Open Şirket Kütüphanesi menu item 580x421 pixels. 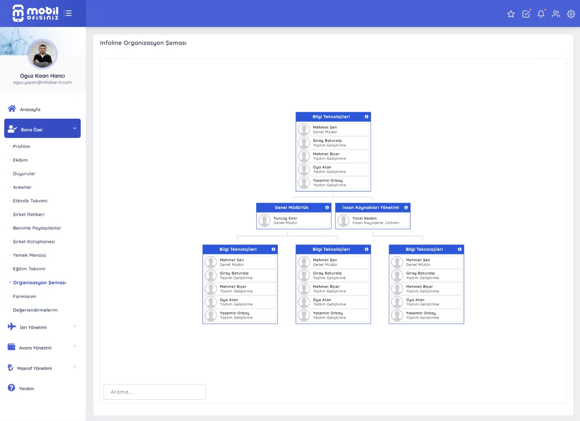[x=34, y=242]
